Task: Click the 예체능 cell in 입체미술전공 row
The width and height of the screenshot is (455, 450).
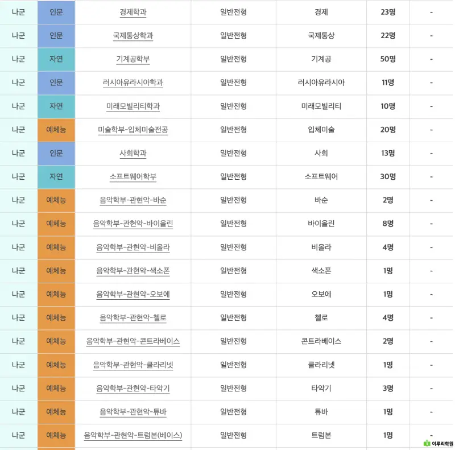Action: pos(56,130)
